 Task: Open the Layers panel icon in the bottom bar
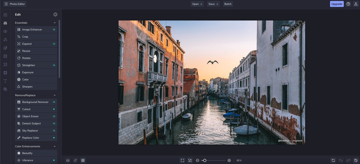tap(68, 160)
